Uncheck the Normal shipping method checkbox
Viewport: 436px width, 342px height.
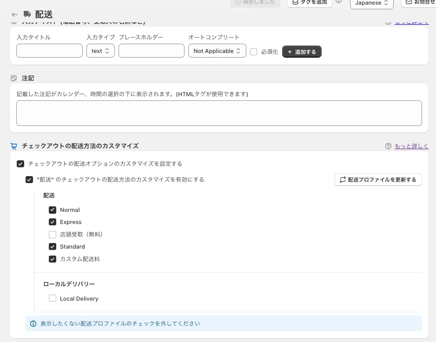[53, 210]
